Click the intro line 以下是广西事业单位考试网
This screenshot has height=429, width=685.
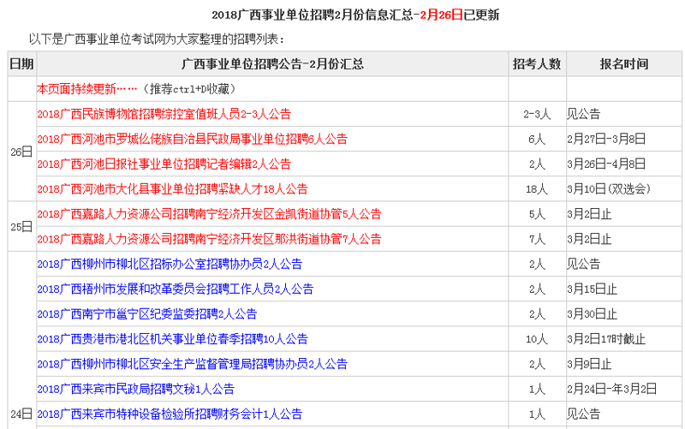coord(157,39)
